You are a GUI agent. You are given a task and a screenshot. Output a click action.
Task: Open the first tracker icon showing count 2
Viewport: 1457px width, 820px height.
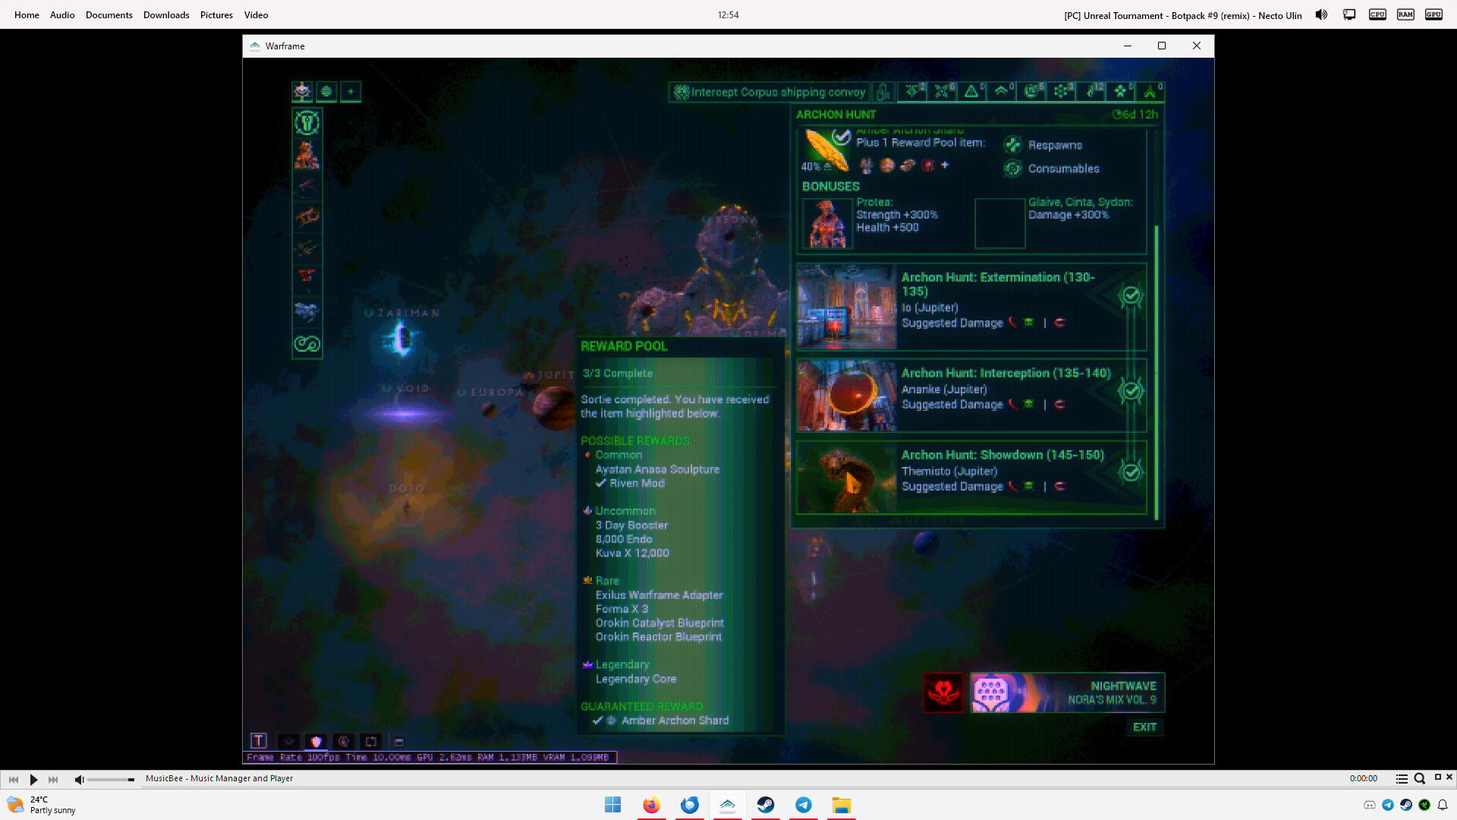pyautogui.click(x=913, y=92)
